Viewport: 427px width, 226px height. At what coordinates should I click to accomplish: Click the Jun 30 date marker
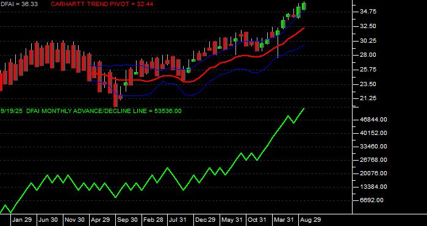coord(48,220)
